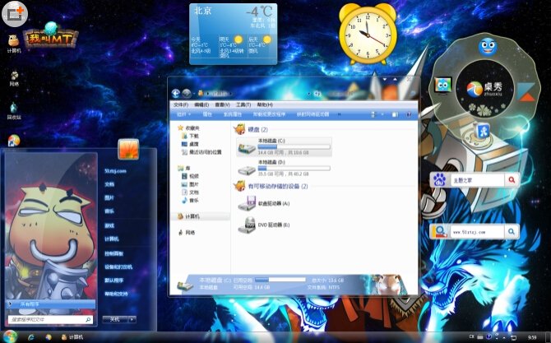The image size is (551, 343).
Task: Open recent pages dropdown beside forward arrow
Action: coord(194,94)
